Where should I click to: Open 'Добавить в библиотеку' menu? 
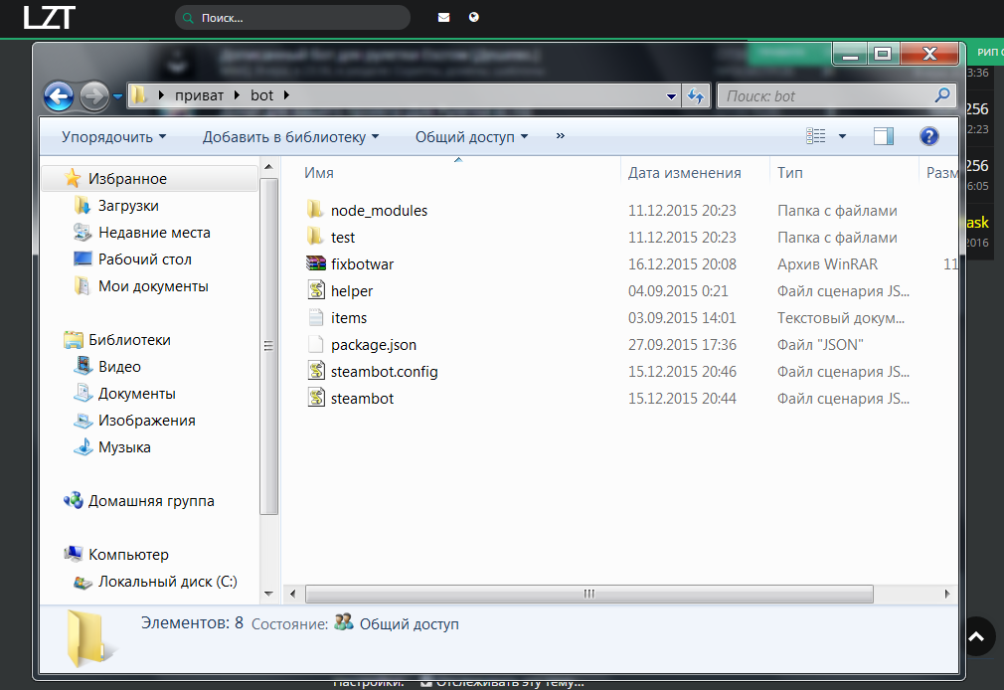tap(290, 136)
